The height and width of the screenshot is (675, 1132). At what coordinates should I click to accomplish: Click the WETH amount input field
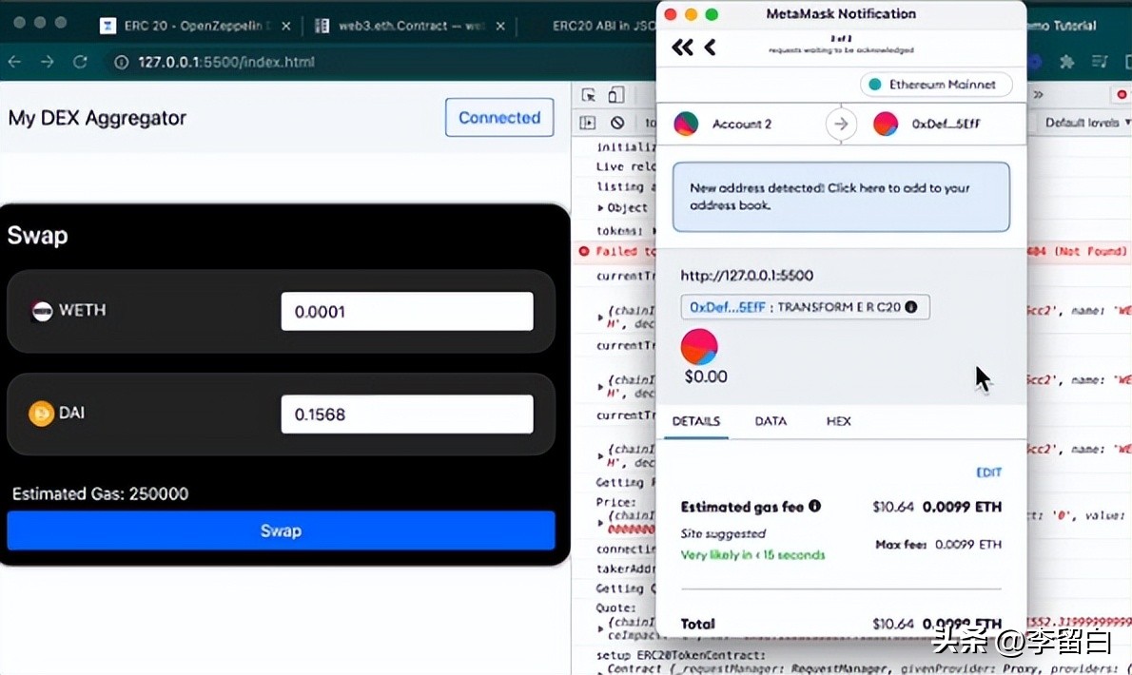[x=407, y=310]
